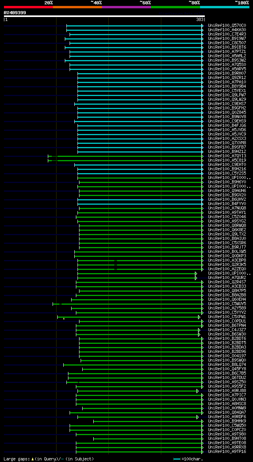Click the orange ~40% identity legend segment
This screenshot has height=462, width=253.
point(77,7)
